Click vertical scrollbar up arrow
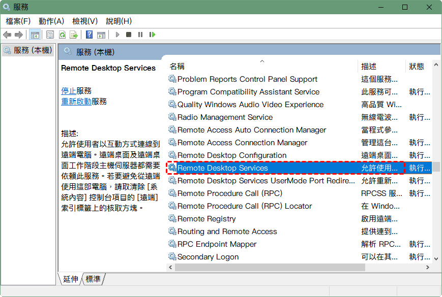 pos(436,64)
